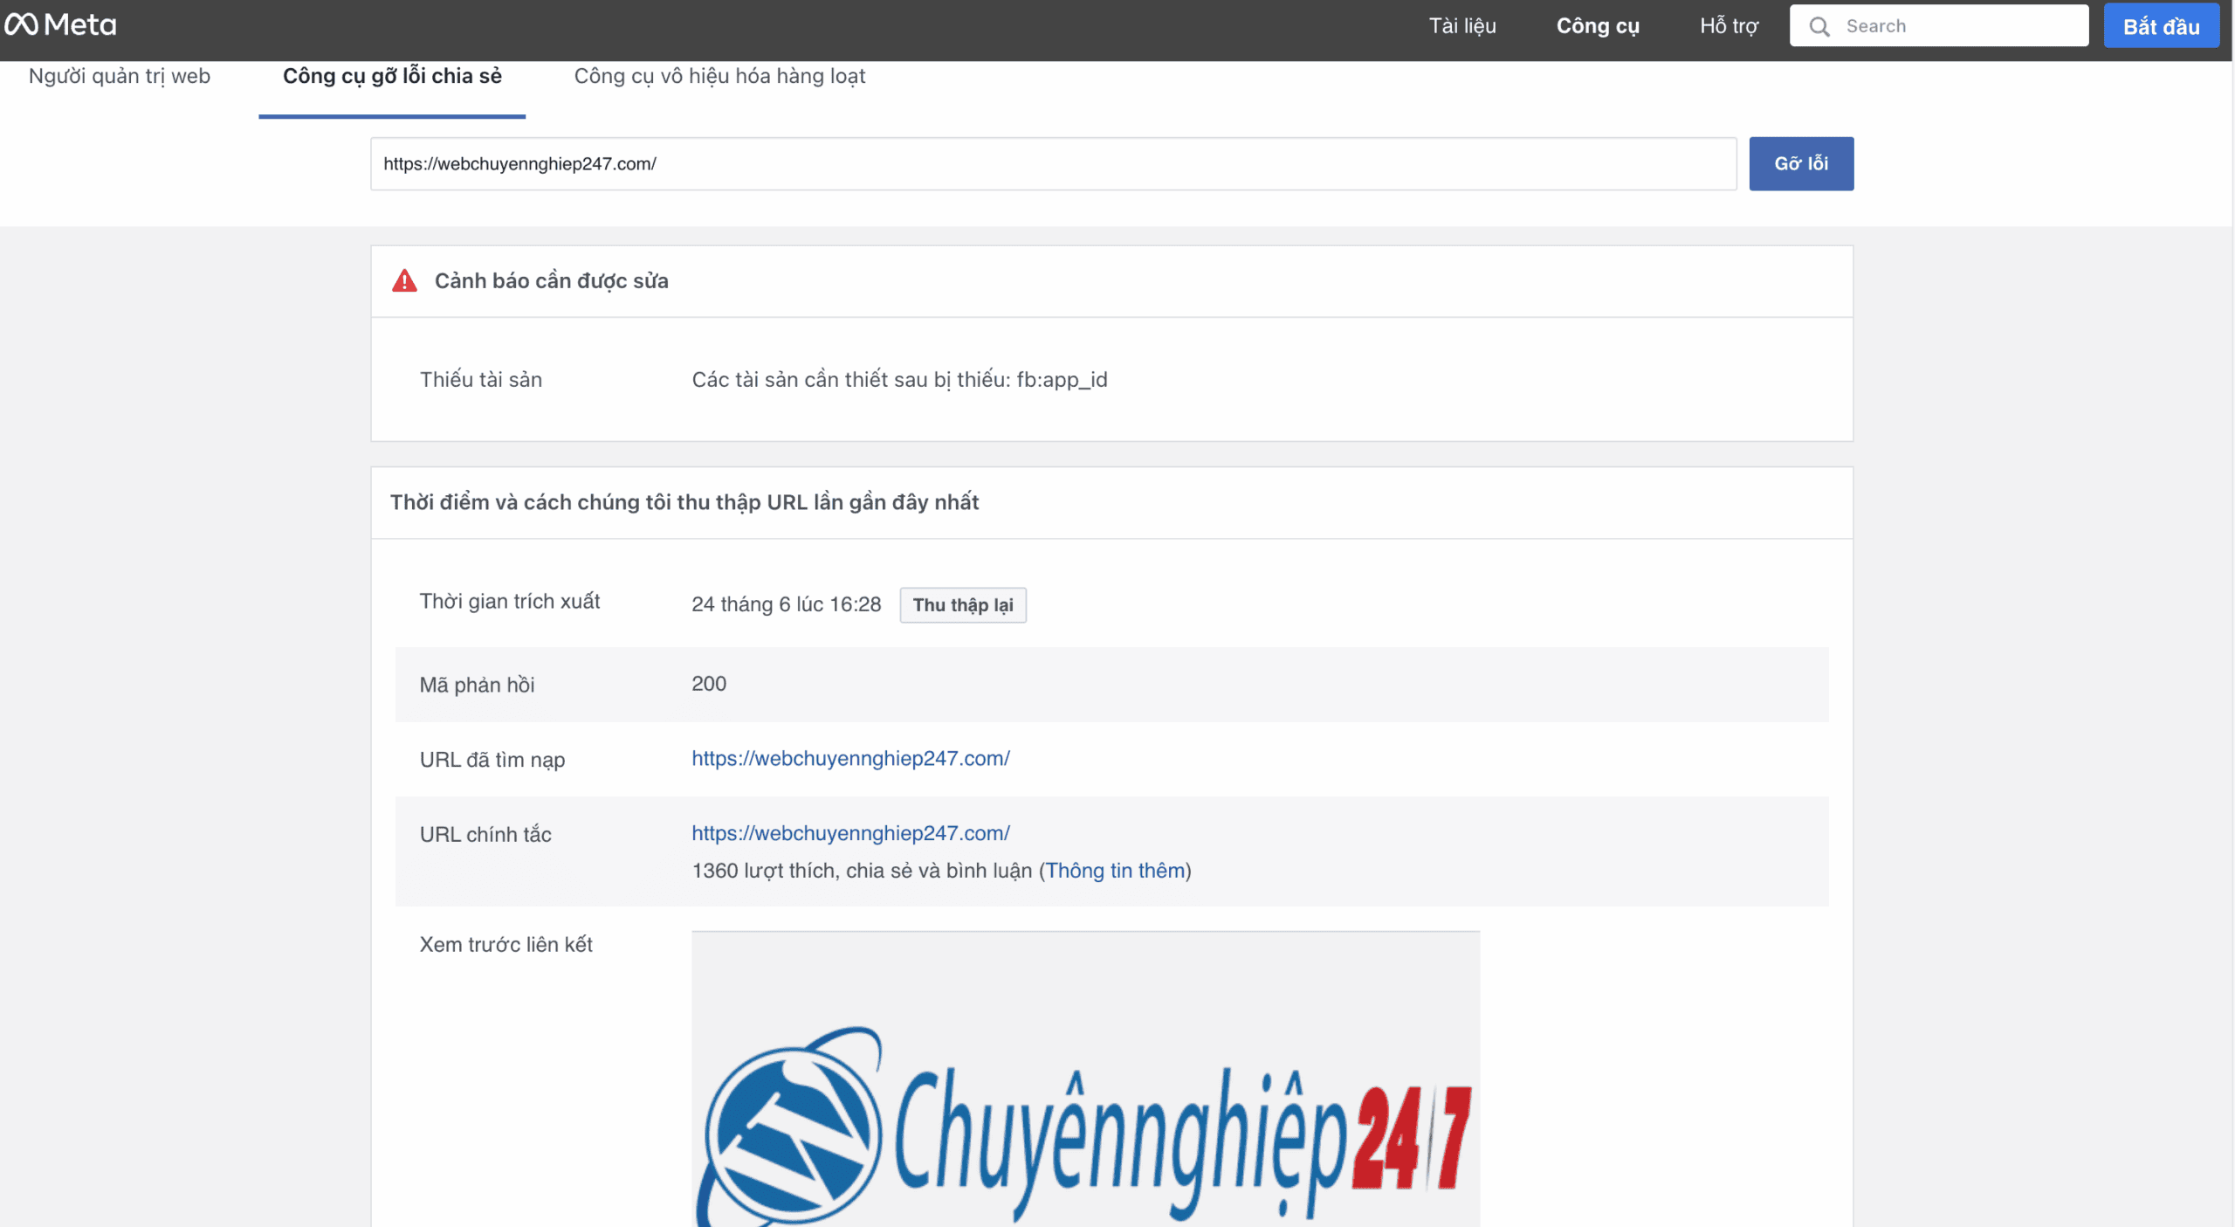Open the Công cụ menu

(x=1597, y=25)
